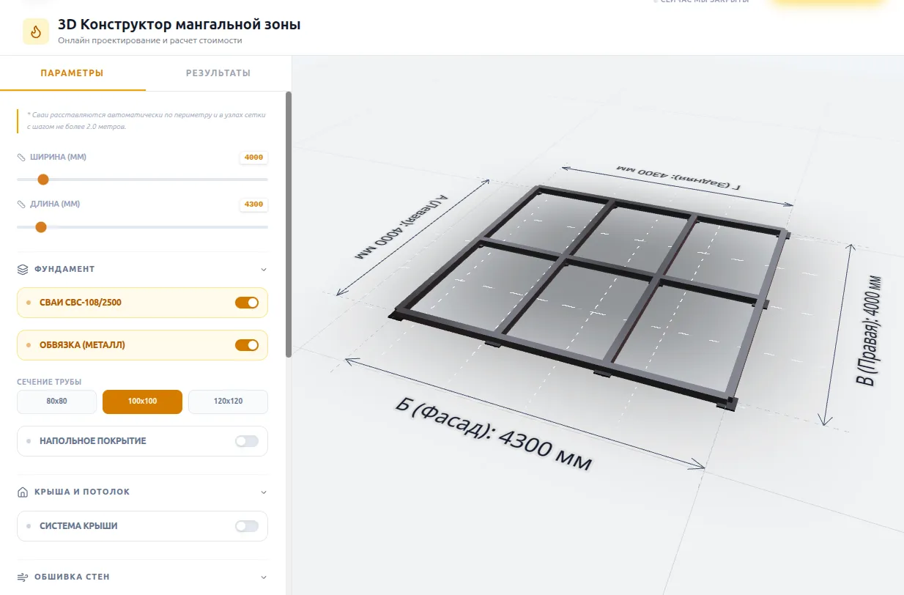
Task: Collapse the ФУНДАМЕНТ section chevron
Action: tap(264, 270)
